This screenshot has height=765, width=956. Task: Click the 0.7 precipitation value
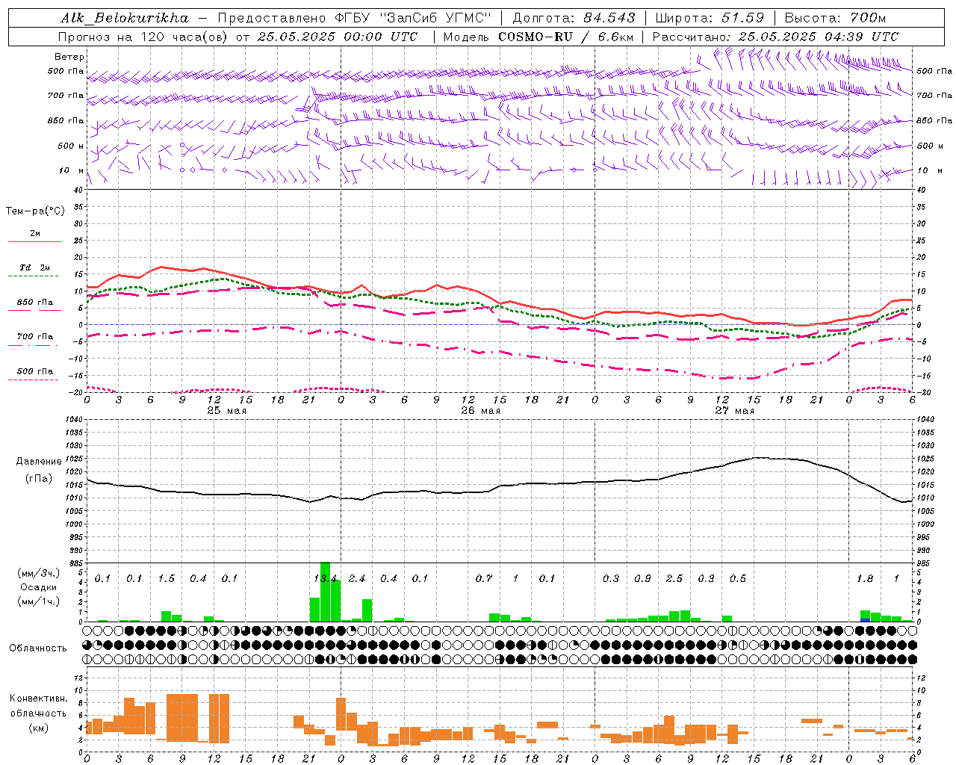tap(484, 579)
